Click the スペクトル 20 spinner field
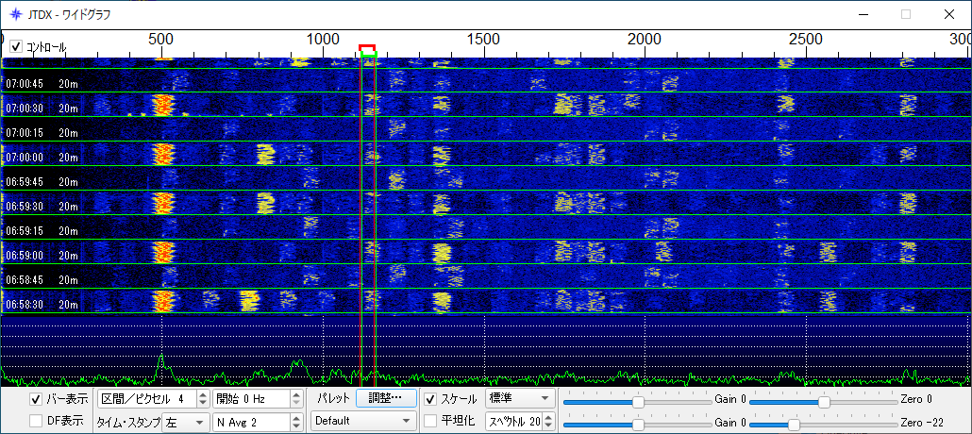The image size is (972, 434). [514, 421]
